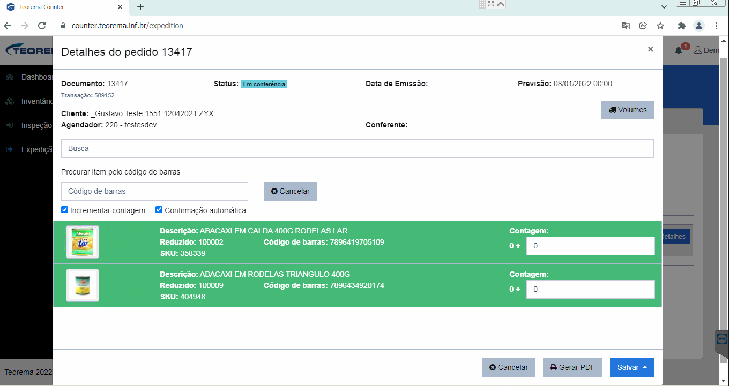
Task: Click the Teorema logo
Action: point(29,50)
